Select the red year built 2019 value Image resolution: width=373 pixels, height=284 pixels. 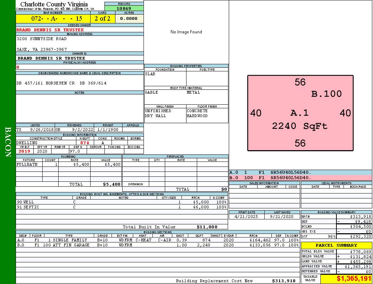[25, 151]
